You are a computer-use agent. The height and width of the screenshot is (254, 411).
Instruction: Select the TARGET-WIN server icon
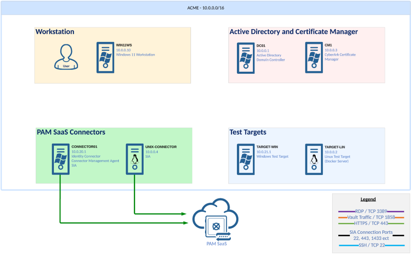point(245,159)
